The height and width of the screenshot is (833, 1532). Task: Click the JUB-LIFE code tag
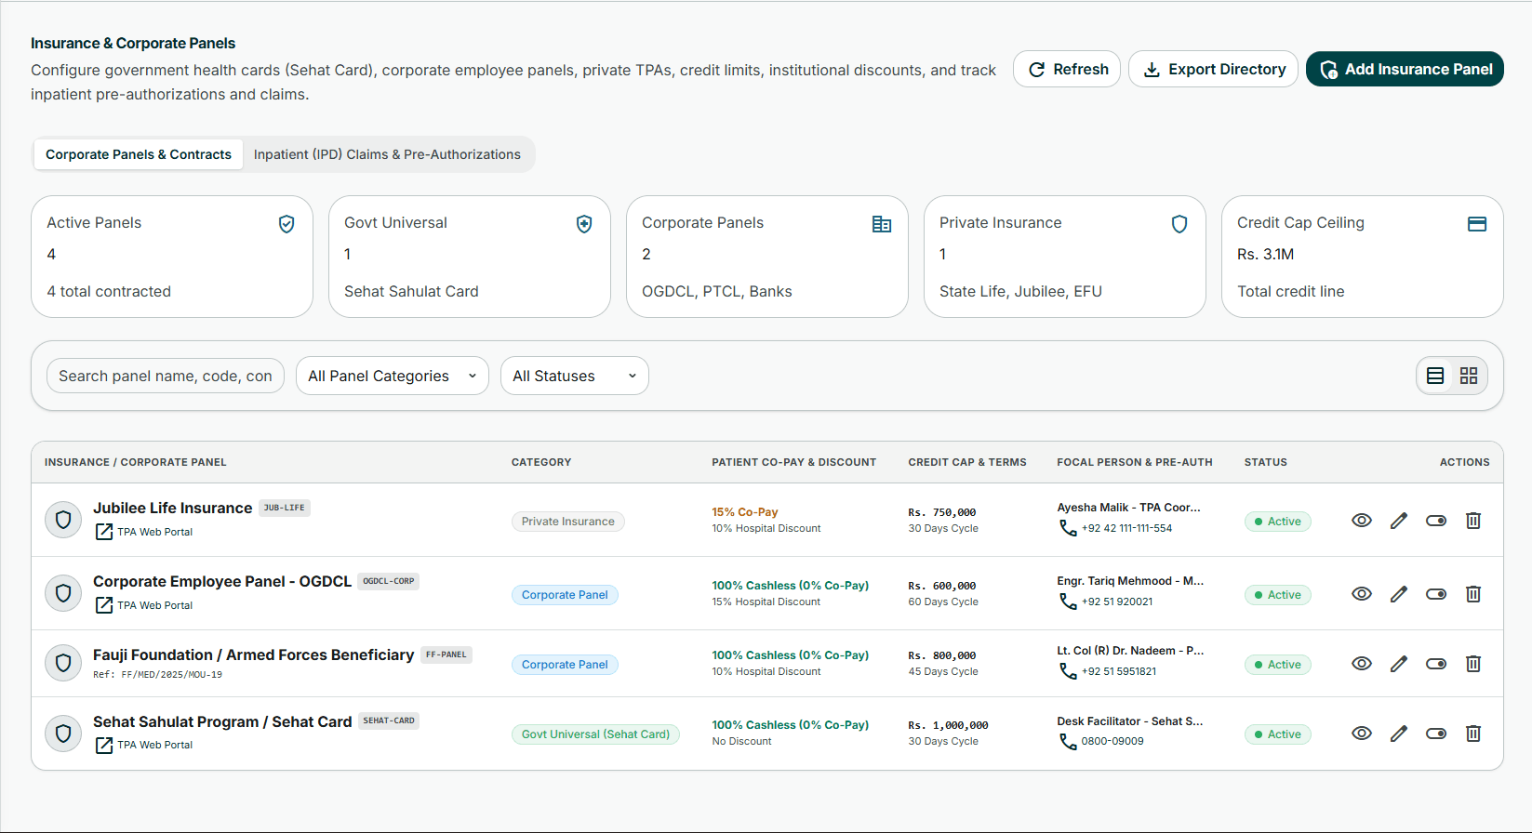[285, 508]
